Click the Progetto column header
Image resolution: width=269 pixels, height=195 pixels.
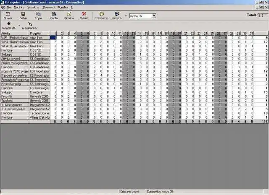point(40,34)
